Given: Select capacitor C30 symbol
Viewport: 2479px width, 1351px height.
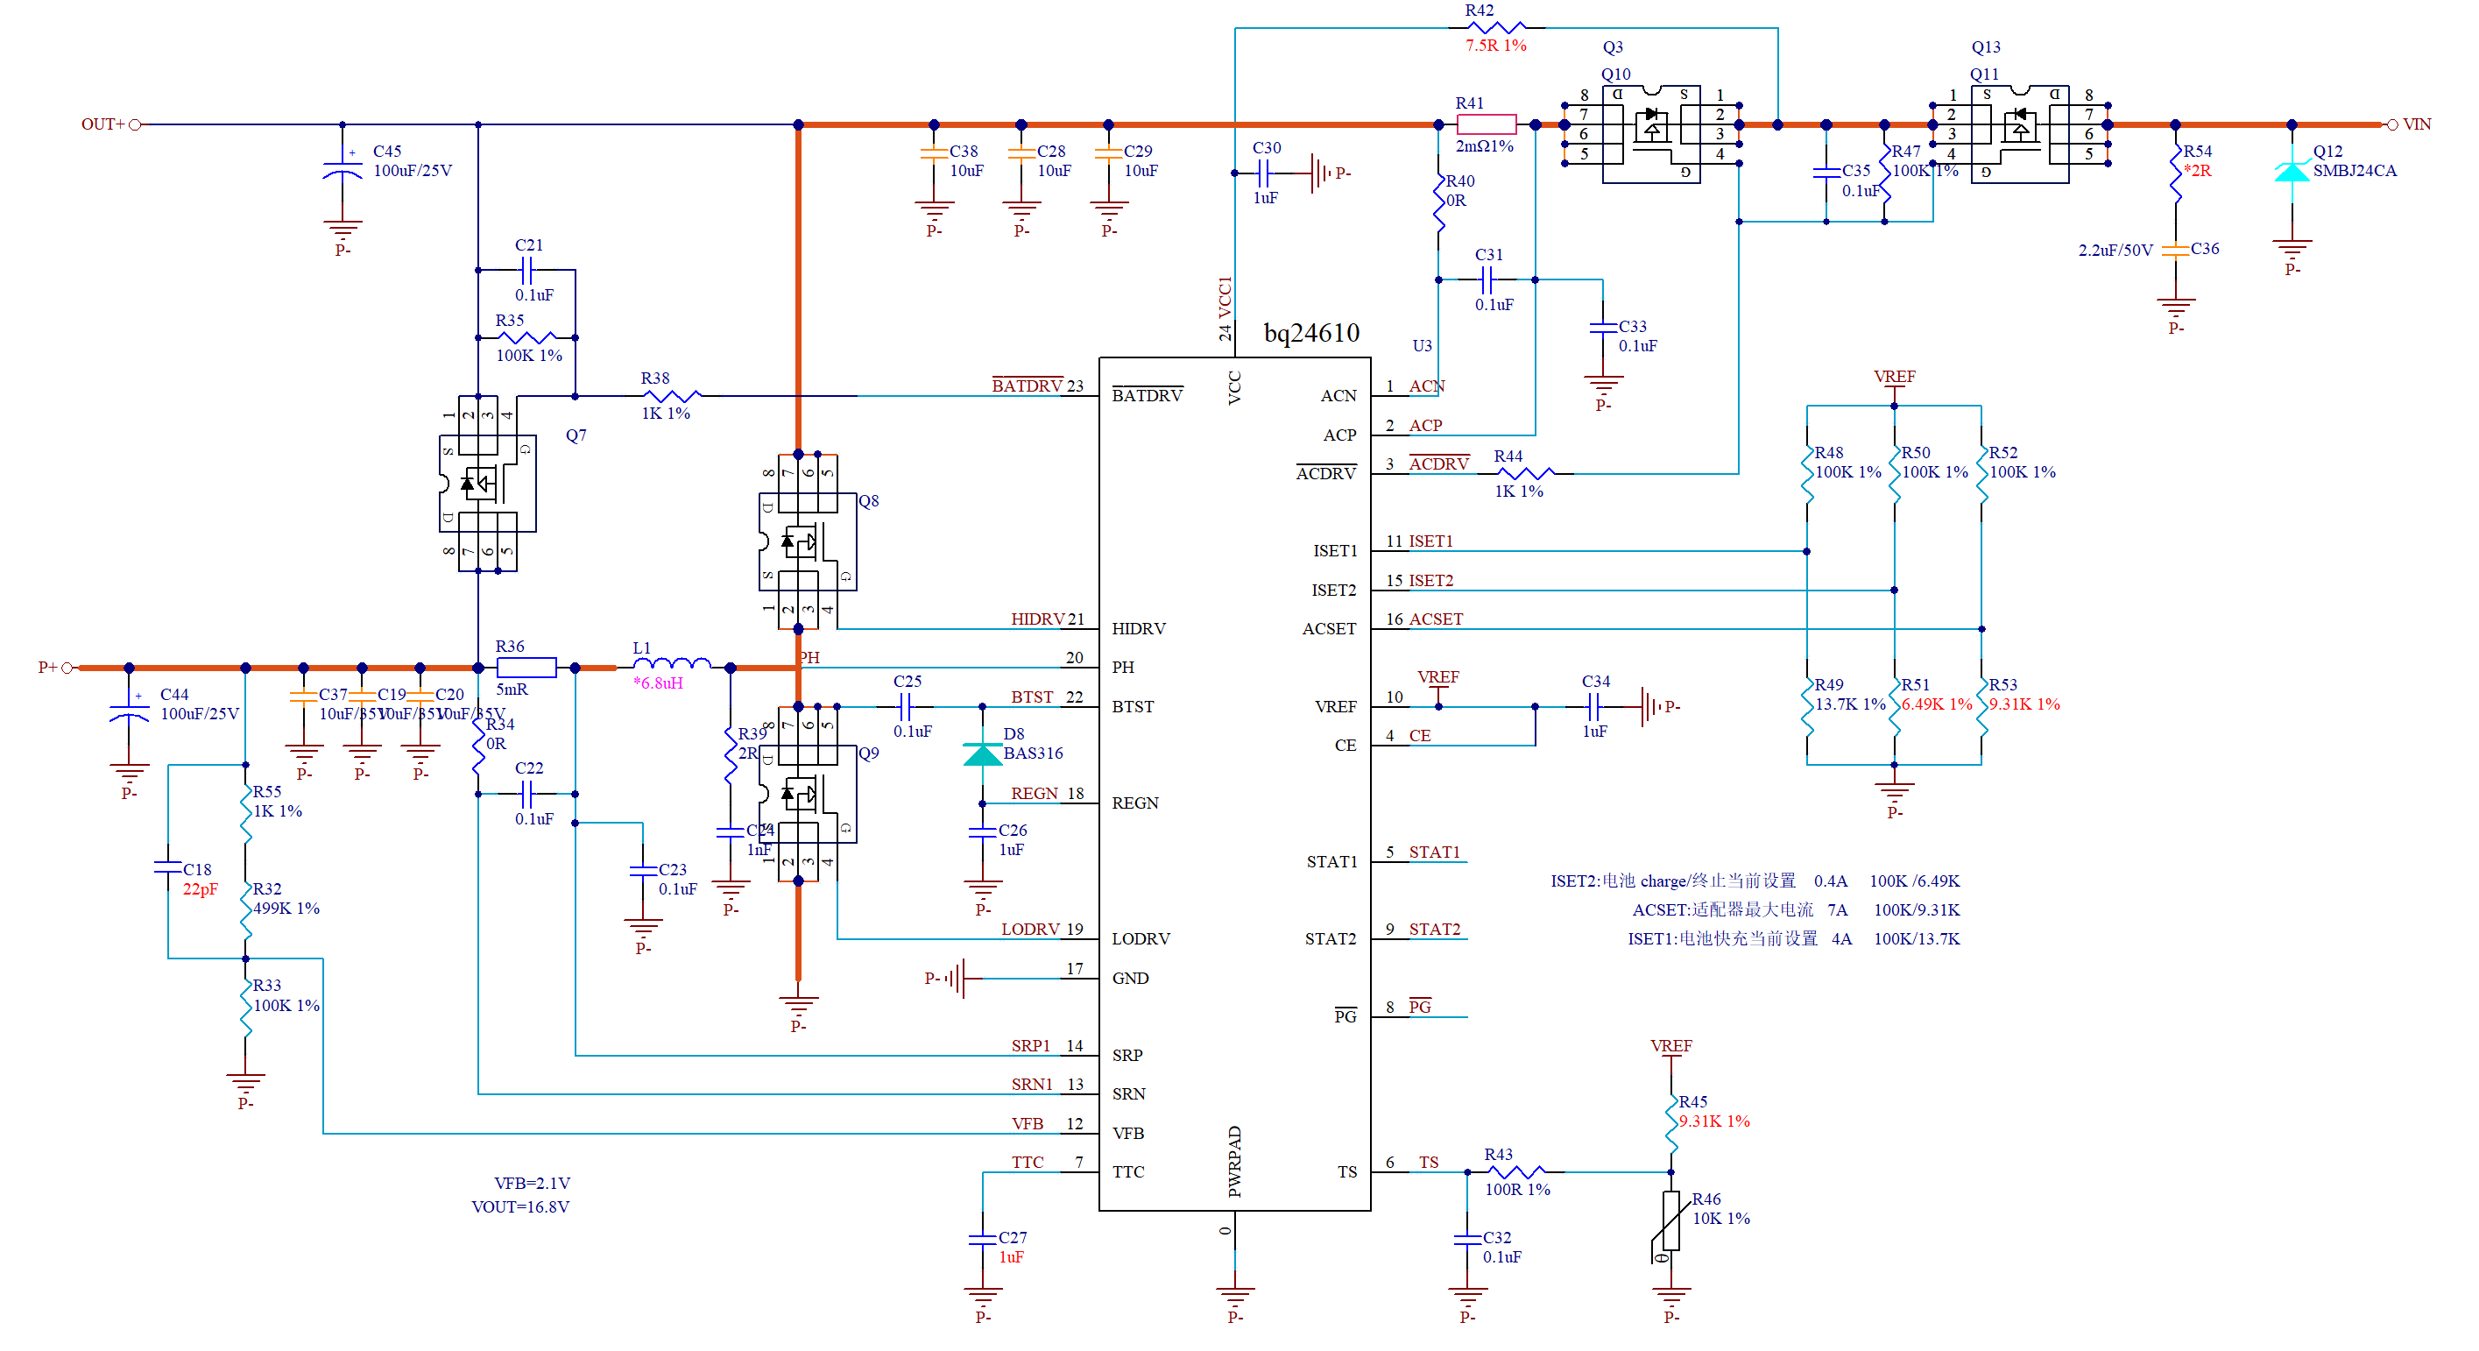Looking at the screenshot, I should click(x=1265, y=173).
